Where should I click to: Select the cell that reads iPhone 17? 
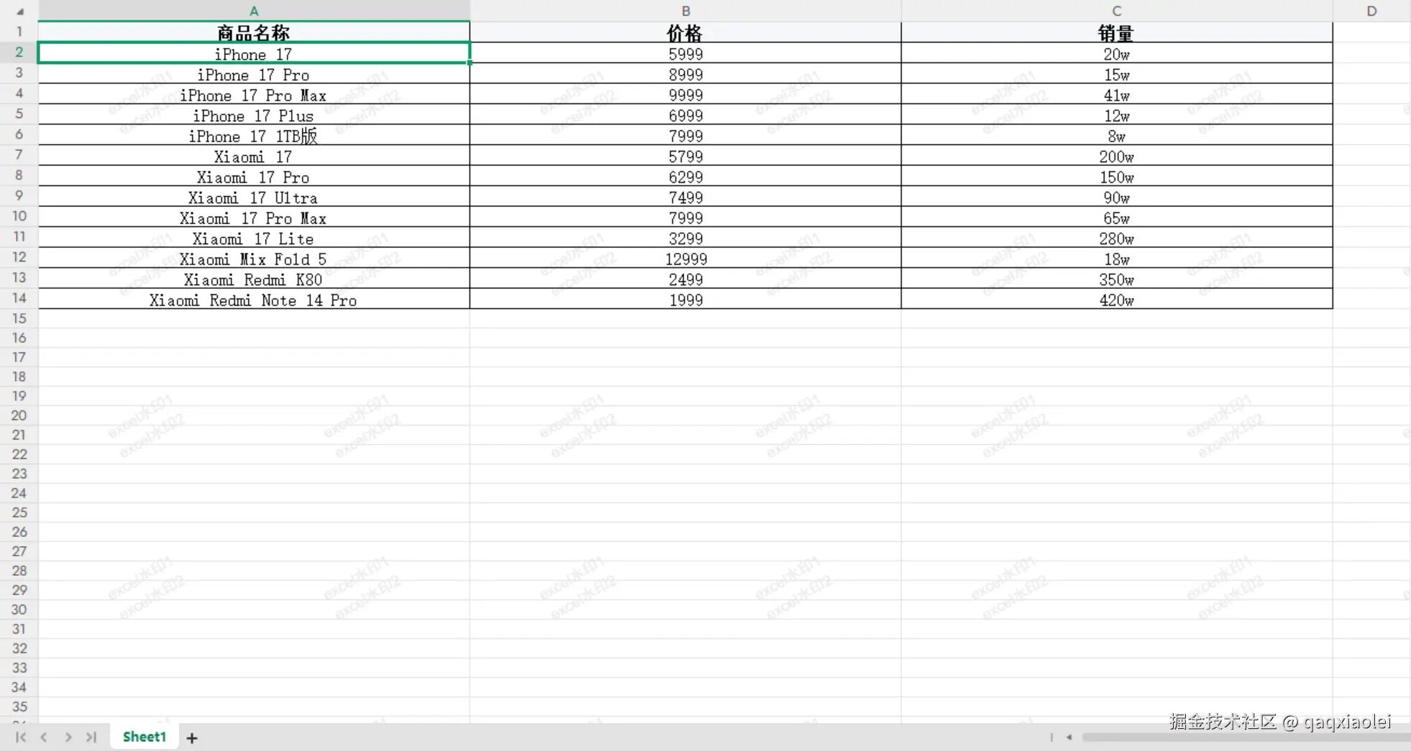click(254, 53)
